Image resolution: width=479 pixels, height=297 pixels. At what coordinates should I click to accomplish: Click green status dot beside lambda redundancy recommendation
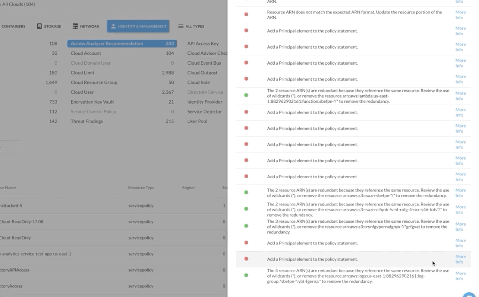[246, 95]
